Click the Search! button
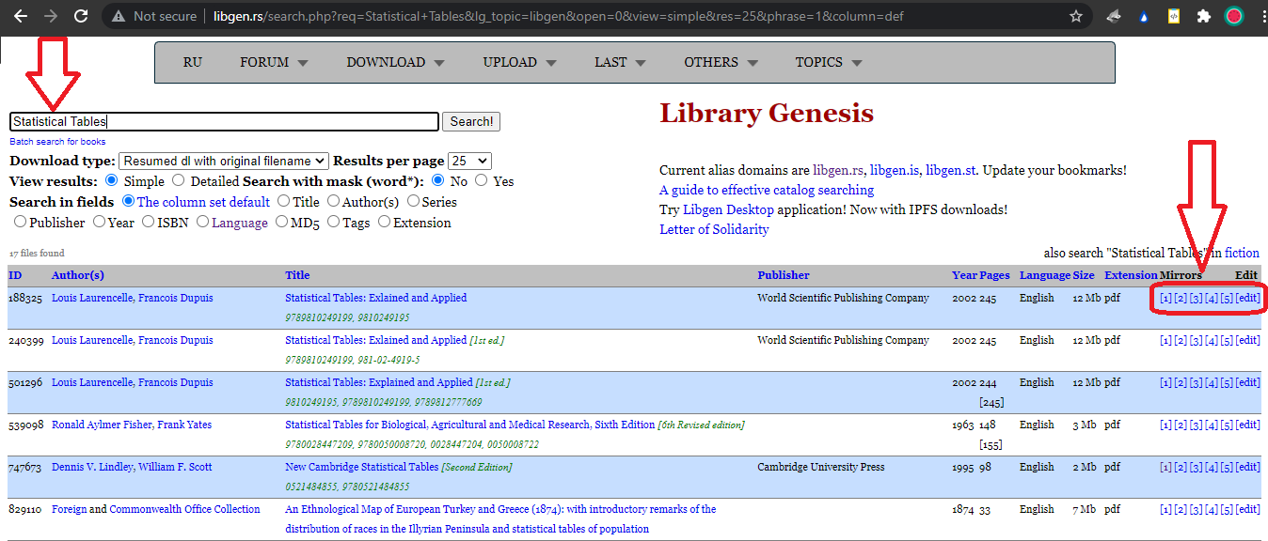This screenshot has height=541, width=1268. pos(471,121)
